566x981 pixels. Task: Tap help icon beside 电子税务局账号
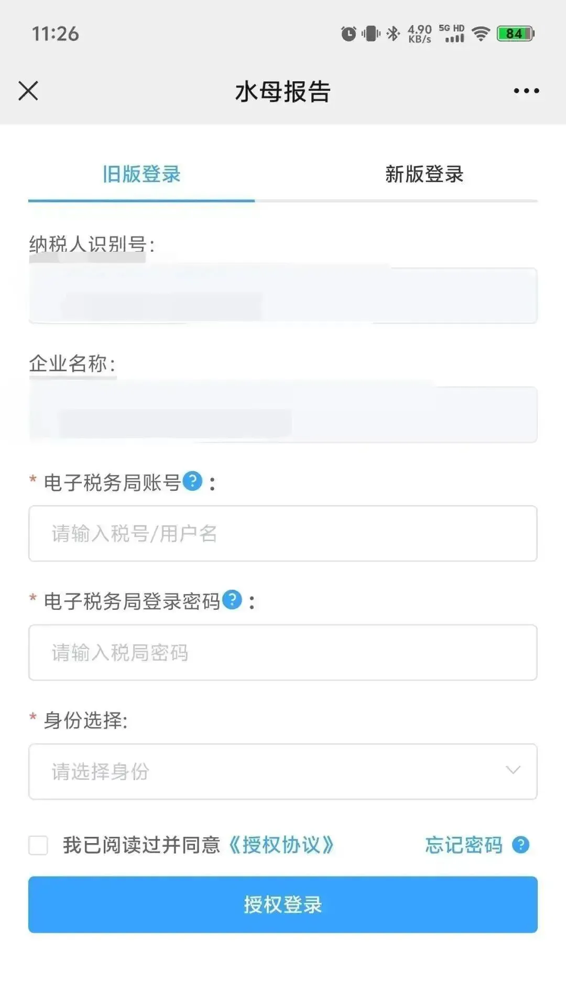coord(192,481)
